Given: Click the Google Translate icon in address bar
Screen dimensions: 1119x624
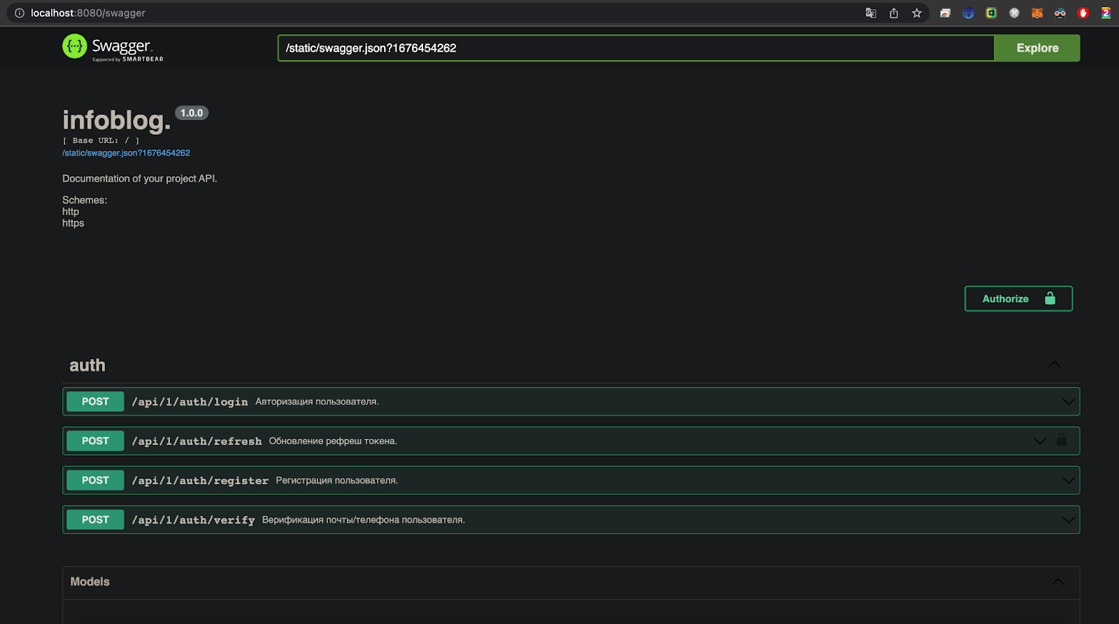Looking at the screenshot, I should [x=871, y=13].
